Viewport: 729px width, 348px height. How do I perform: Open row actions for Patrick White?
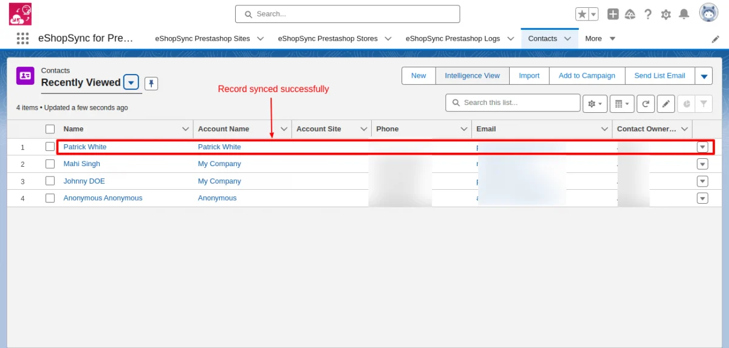[703, 147]
